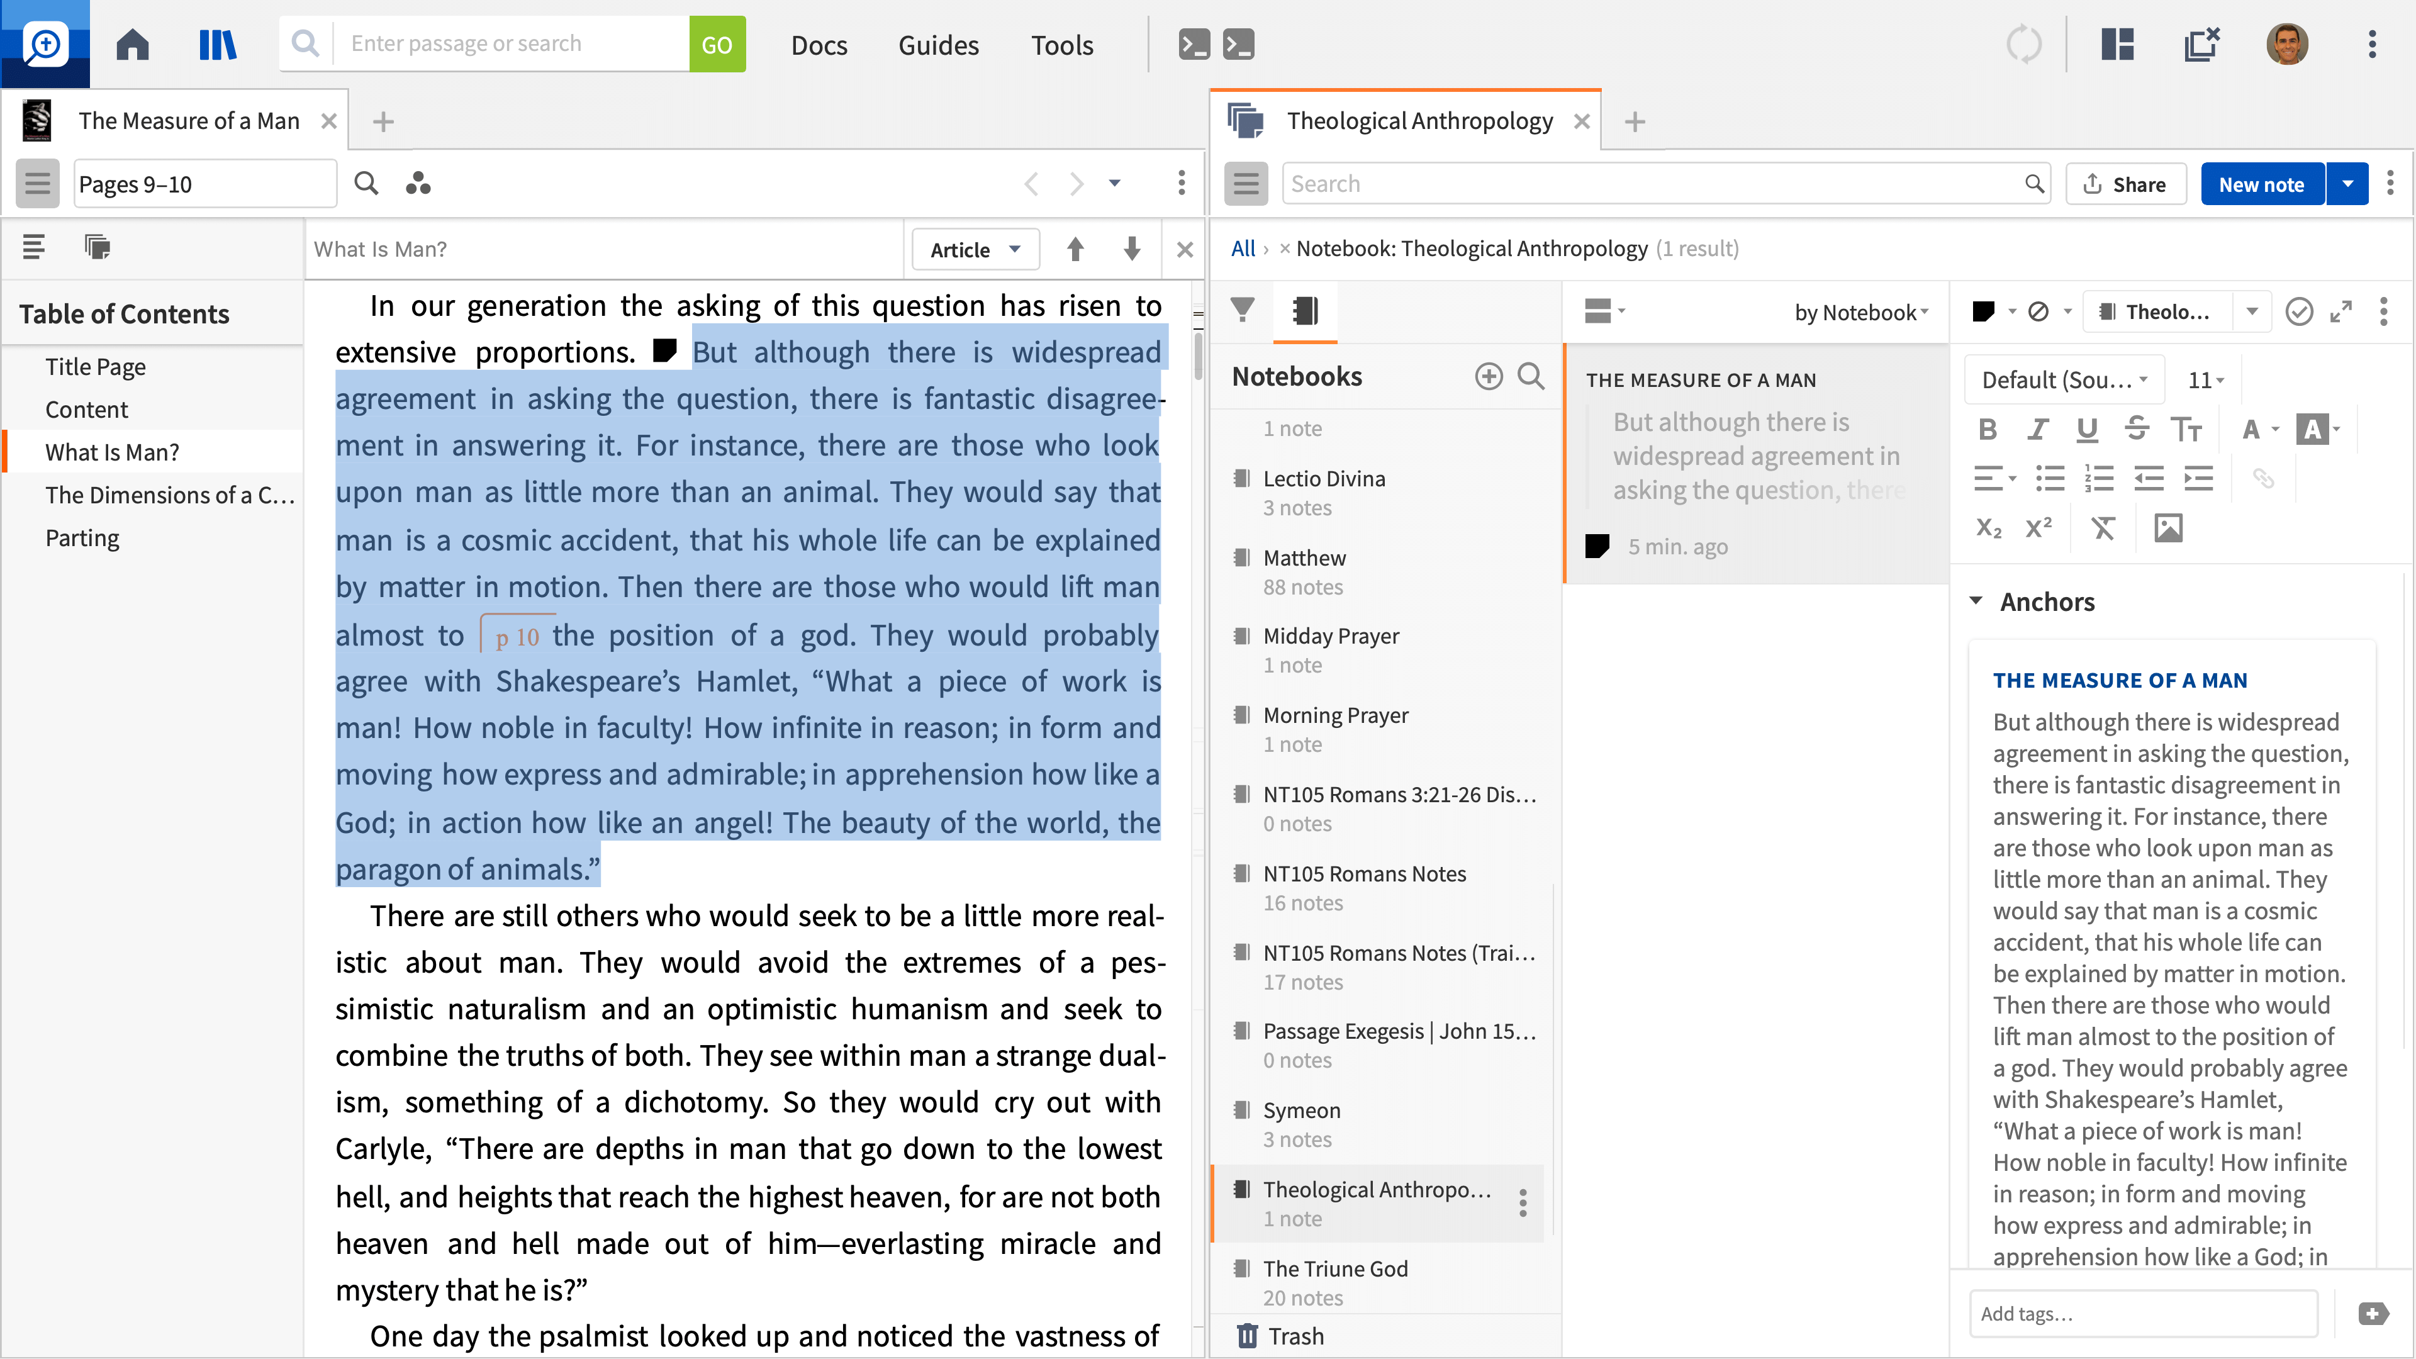Insert image into the note
2416x1359 pixels.
[x=2168, y=528]
